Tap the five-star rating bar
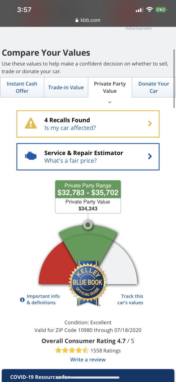This screenshot has width=176, height=382. pyautogui.click(x=72, y=350)
